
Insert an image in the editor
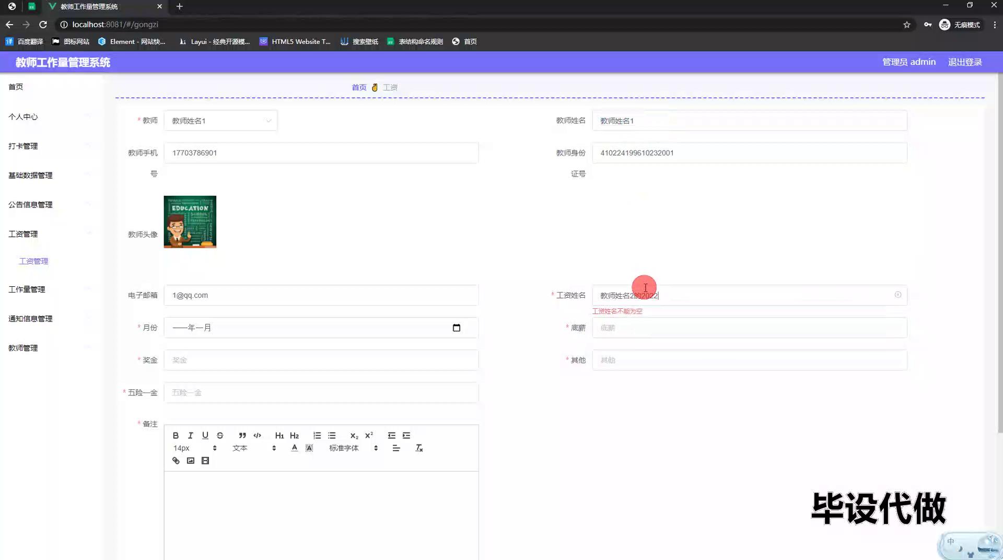click(x=190, y=460)
